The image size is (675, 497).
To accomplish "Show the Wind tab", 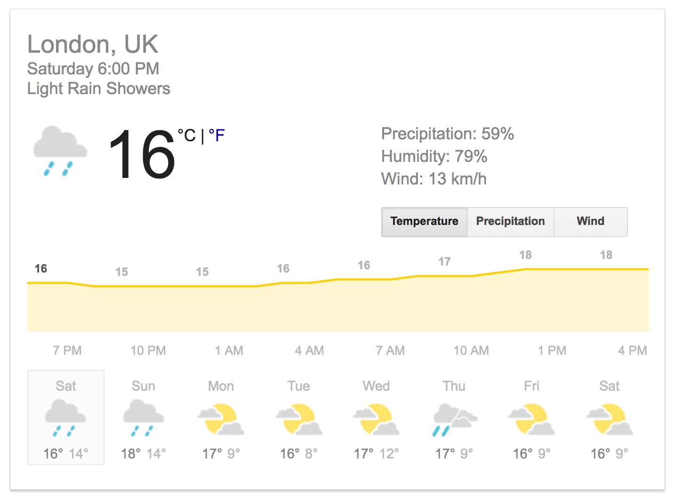I will [591, 222].
